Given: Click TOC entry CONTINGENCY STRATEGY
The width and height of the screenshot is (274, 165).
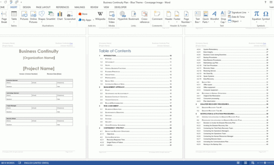Looking at the screenshot, I should tap(135, 128).
